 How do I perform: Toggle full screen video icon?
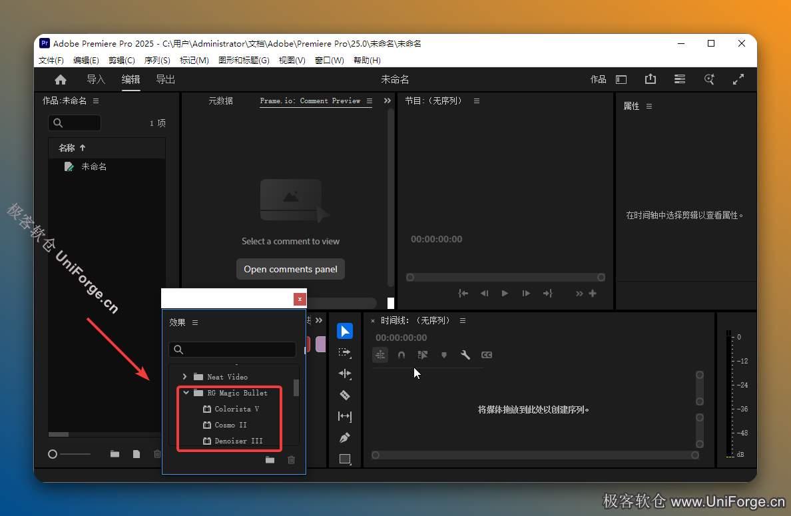click(x=738, y=79)
